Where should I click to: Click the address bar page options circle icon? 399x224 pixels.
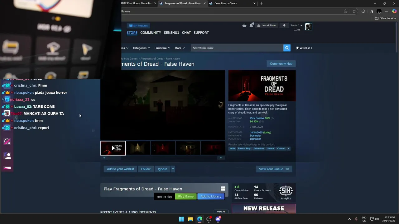click(345, 11)
